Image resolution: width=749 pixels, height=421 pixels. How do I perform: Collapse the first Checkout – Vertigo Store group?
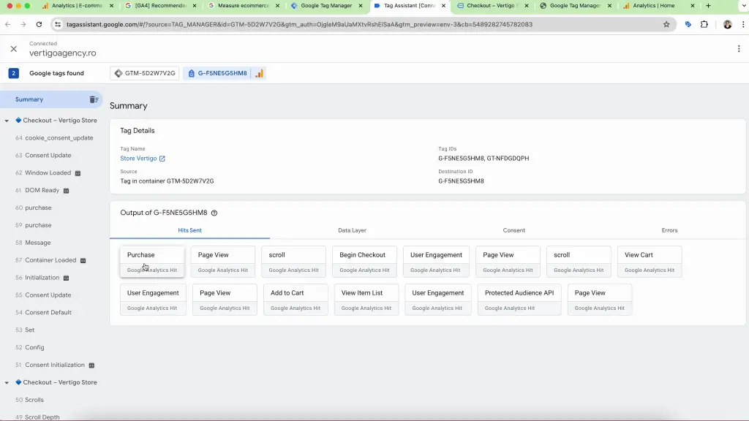7,121
